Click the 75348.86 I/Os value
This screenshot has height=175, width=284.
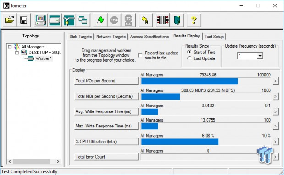pyautogui.click(x=208, y=75)
